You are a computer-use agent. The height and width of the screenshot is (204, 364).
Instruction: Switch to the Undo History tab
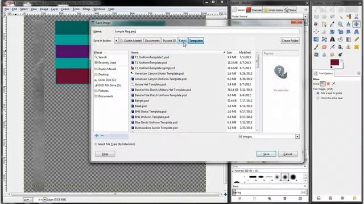pos(274,10)
